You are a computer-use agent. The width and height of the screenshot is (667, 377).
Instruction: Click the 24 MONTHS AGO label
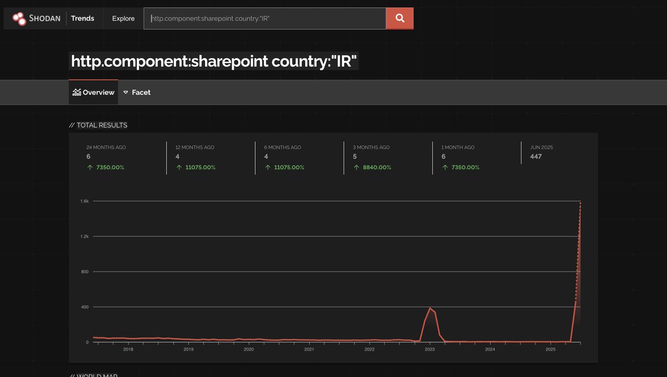click(x=106, y=147)
